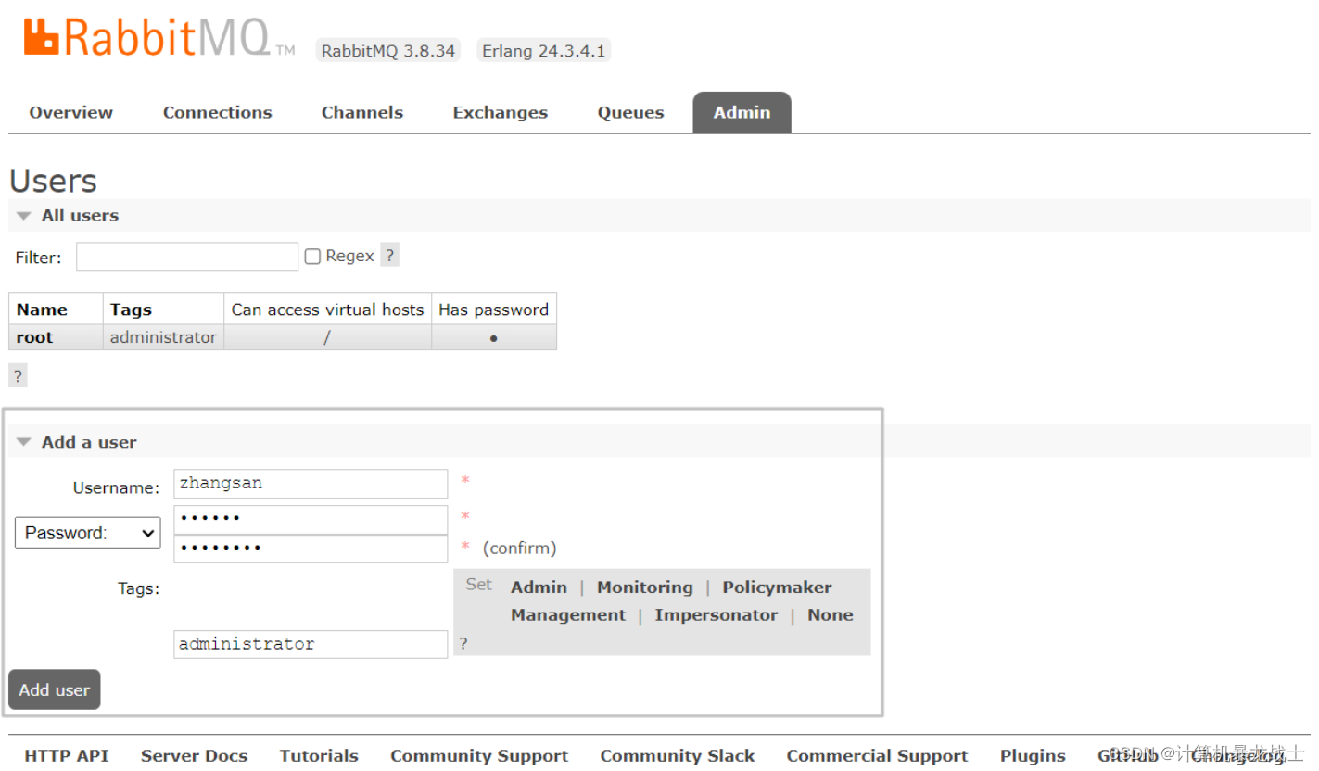Viewport: 1319px width, 771px height.
Task: Open the root user details
Action: (x=33, y=336)
